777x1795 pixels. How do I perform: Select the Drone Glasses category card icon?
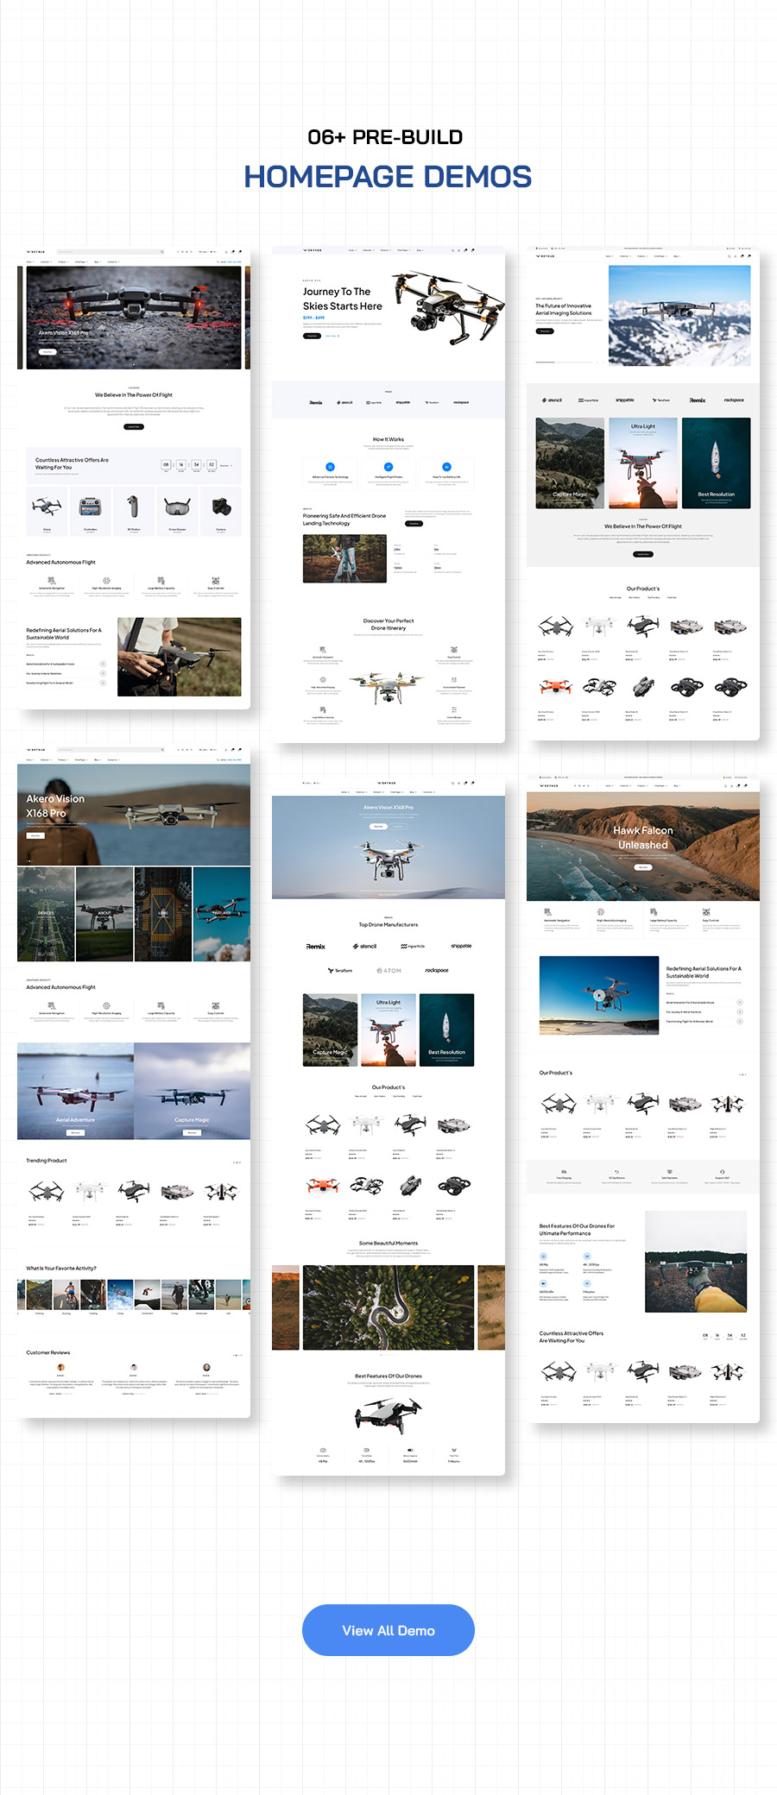coord(177,506)
